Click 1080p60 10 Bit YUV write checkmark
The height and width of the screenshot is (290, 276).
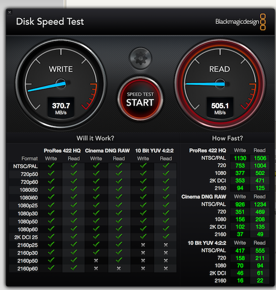click(x=143, y=229)
